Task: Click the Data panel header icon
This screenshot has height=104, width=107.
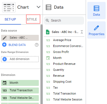Action: [x=49, y=7]
